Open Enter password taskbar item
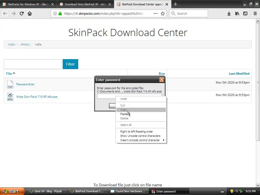The height and width of the screenshot is (195, 260). click(x=169, y=191)
